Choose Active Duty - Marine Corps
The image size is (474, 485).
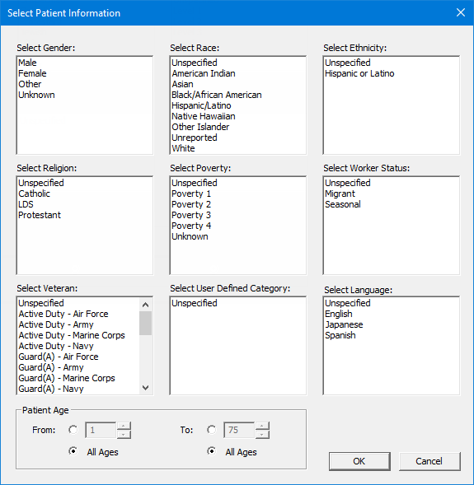72,335
